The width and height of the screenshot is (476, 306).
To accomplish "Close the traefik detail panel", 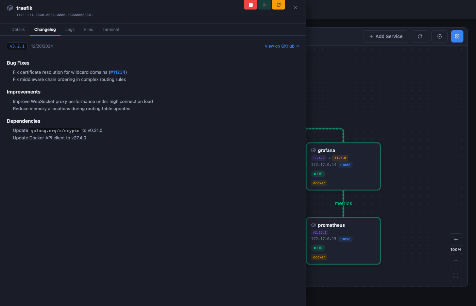I will tap(295, 7).
